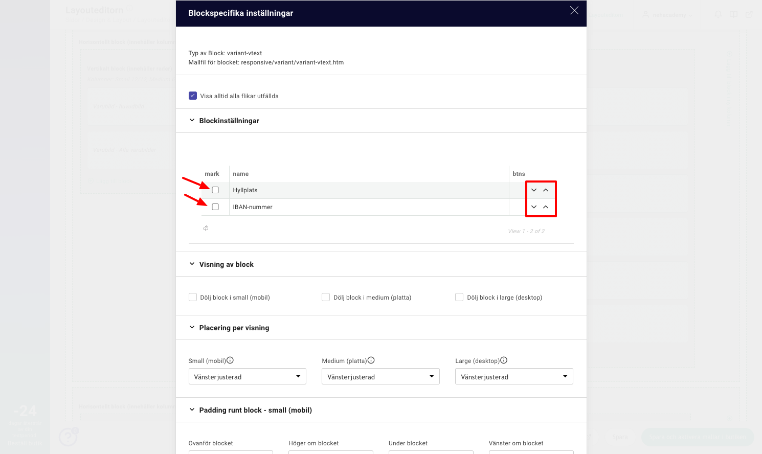The image size is (762, 454).
Task: Tick the Hyllplats row checkbox
Action: [215, 190]
